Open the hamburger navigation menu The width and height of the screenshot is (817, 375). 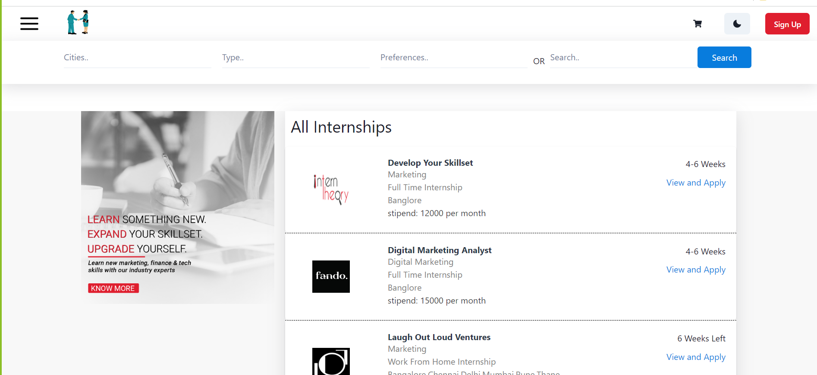(x=29, y=24)
